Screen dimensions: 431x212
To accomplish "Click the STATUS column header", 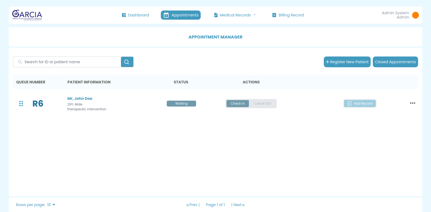I will [181, 82].
